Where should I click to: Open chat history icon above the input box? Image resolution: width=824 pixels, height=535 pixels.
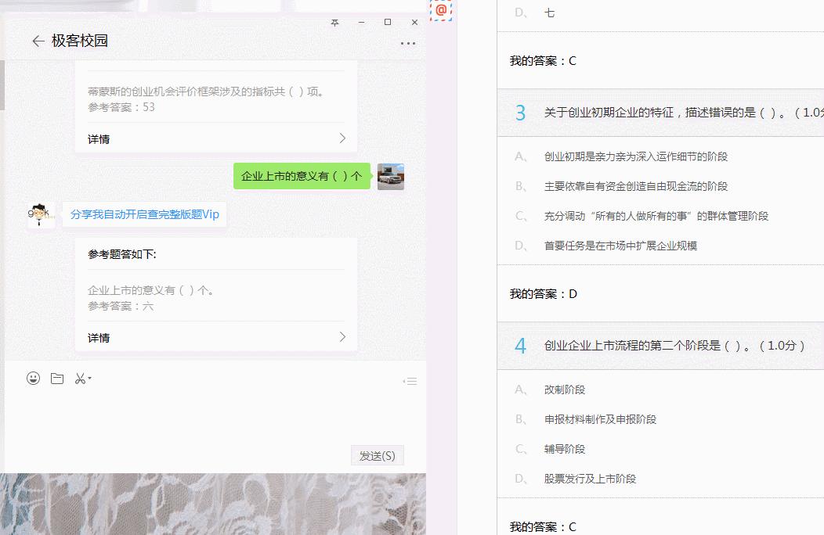click(410, 381)
